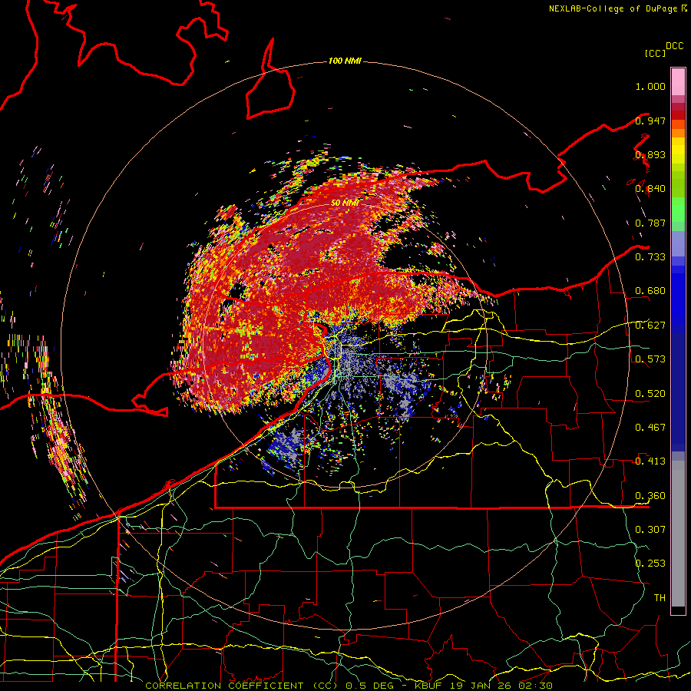Click the 0.680 color scale value

click(650, 291)
